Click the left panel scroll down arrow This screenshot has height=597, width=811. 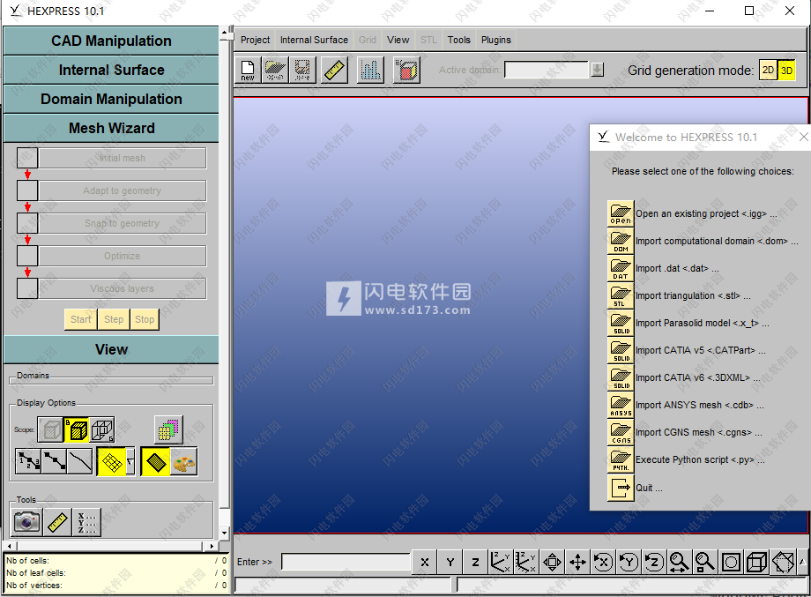pos(224,533)
